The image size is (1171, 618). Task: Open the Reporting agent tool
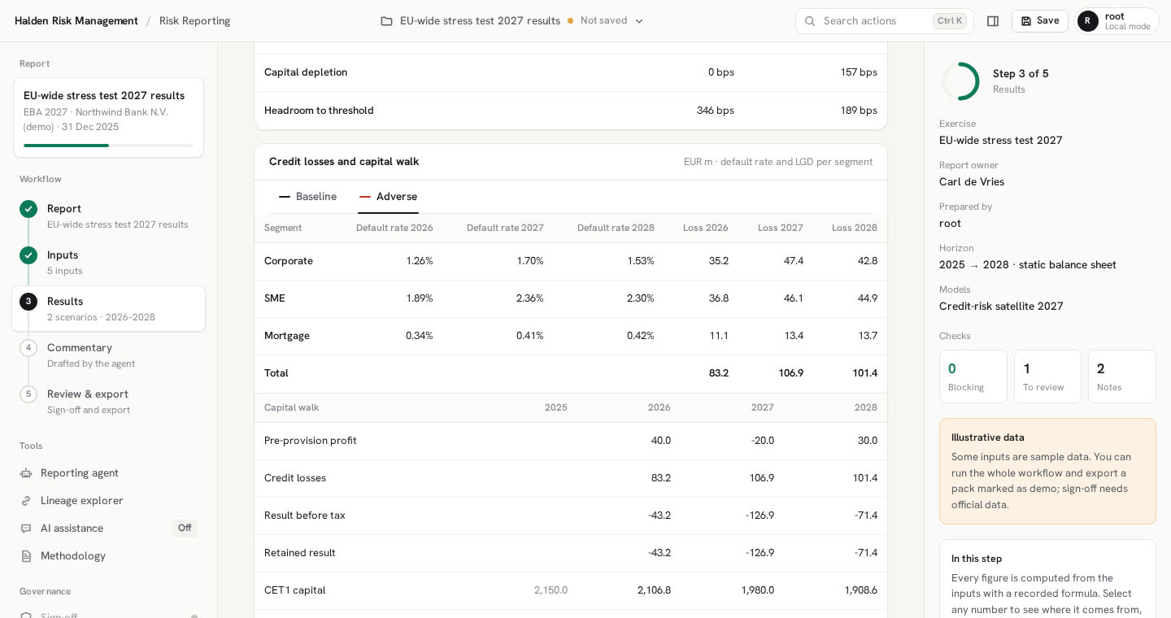(108, 473)
